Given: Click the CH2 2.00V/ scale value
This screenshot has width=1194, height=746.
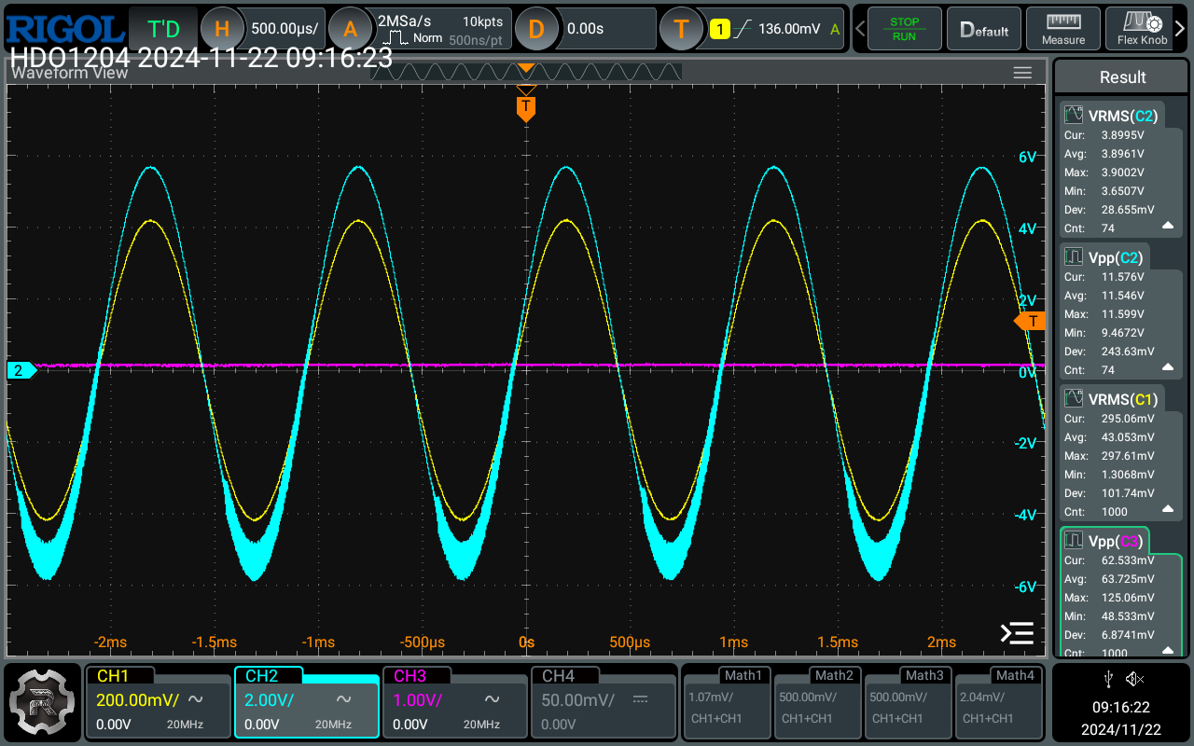Looking at the screenshot, I should coord(270,699).
